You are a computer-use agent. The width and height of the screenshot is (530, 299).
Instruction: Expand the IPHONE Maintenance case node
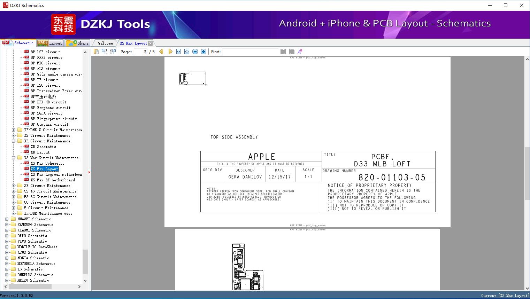14,213
